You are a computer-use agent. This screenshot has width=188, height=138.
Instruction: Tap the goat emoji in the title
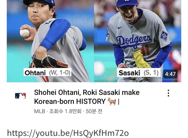click(112, 101)
